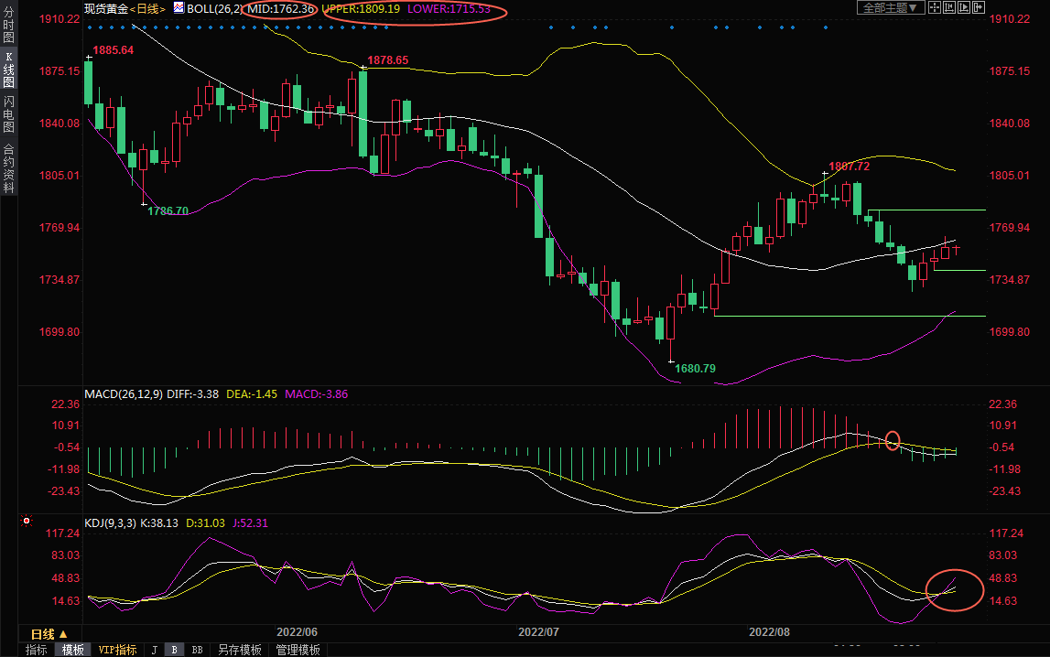The height and width of the screenshot is (657, 1050).
Task: Click the small red marker icon beside KDJ
Action: 27,522
